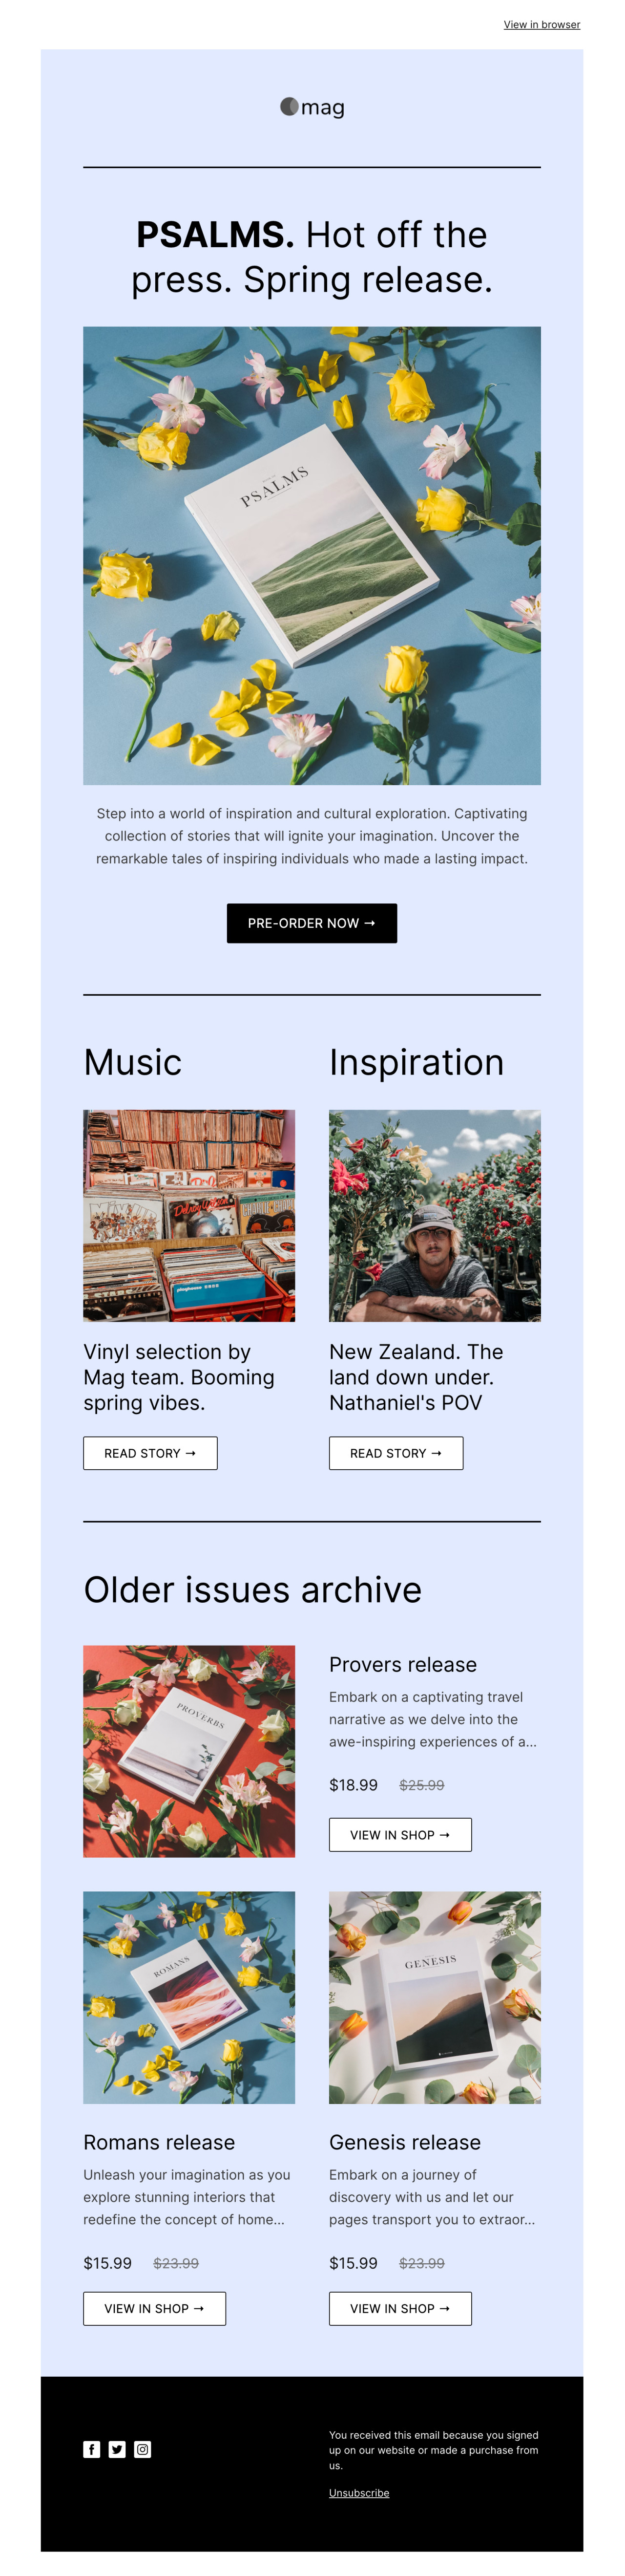
Task: Click Read Story under Vinyl selection
Action: point(150,1453)
